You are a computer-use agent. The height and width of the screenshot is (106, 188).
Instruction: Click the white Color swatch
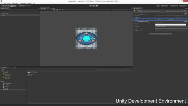pos(170,25)
